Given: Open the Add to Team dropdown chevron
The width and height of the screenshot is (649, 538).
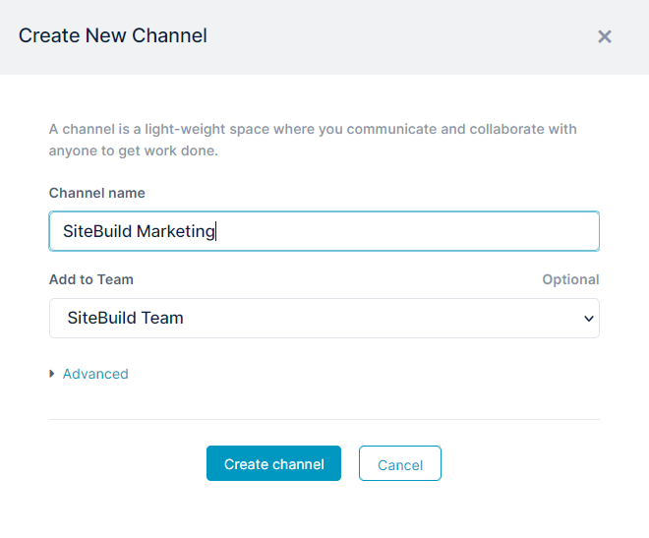Looking at the screenshot, I should point(589,319).
